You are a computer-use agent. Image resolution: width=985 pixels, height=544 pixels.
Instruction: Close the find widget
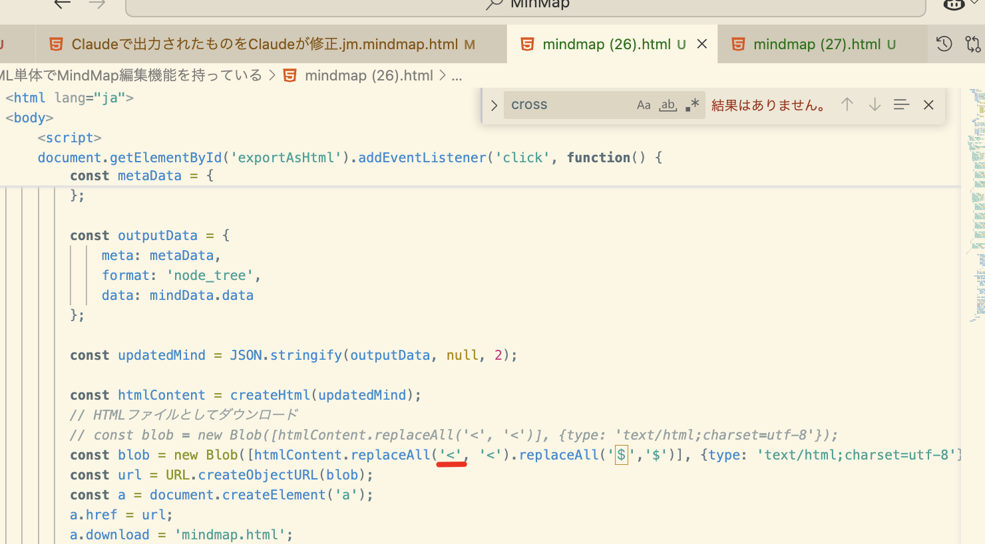[928, 104]
